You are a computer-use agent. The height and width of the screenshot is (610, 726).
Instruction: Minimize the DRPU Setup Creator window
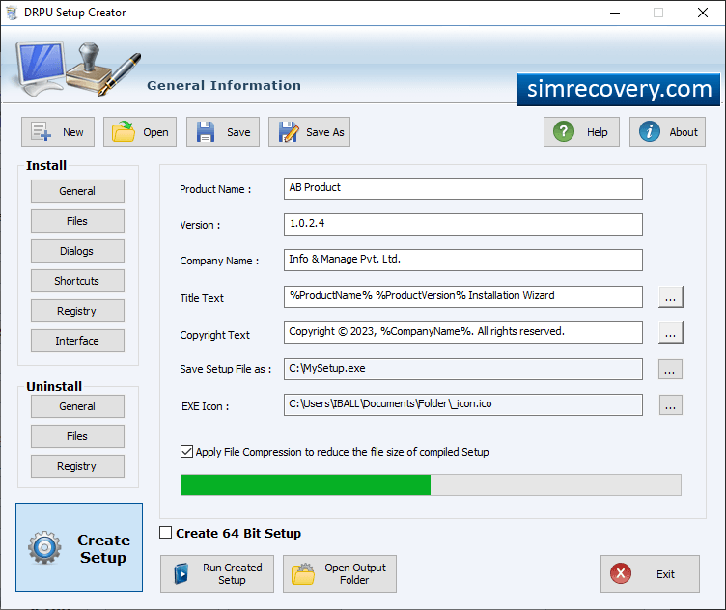pos(615,13)
